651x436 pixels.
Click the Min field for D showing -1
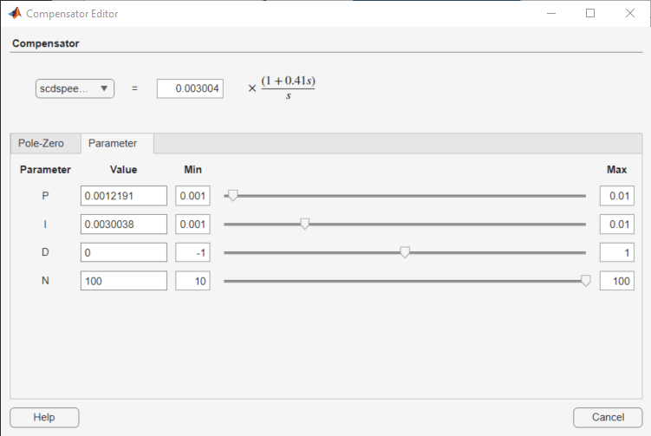[x=192, y=252]
